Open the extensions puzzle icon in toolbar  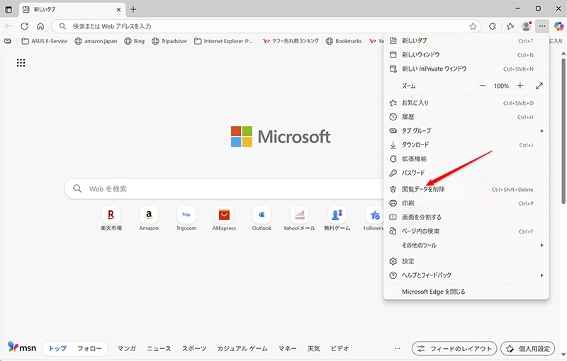[x=492, y=26]
